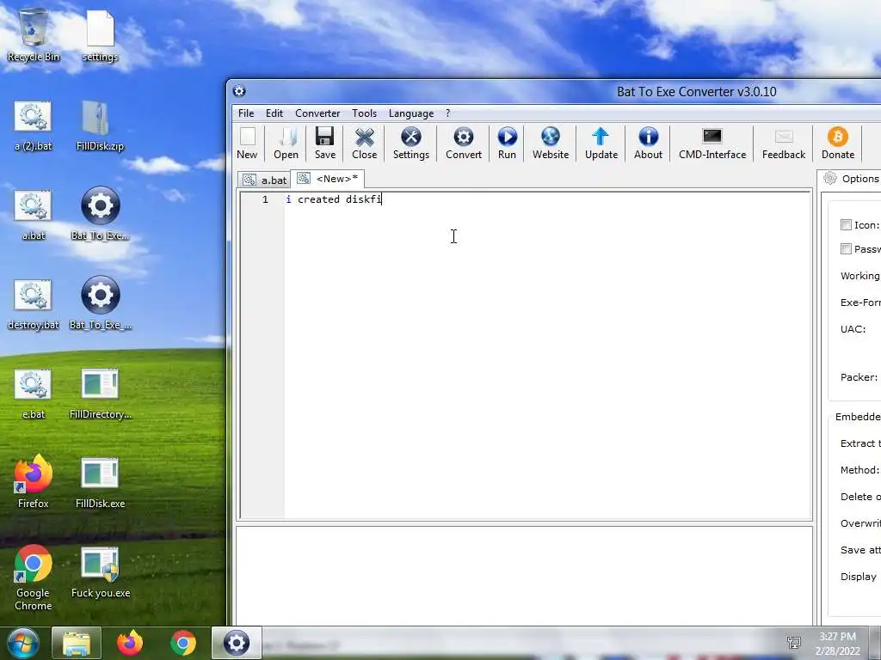The image size is (881, 660).
Task: Select the FillDisk.exe desktop icon
Action: [x=100, y=483]
